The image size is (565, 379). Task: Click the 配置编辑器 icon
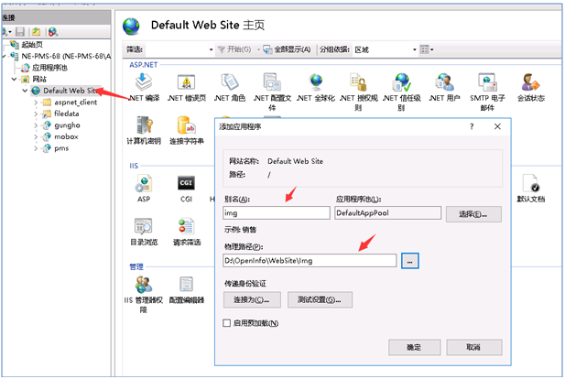coord(187,285)
